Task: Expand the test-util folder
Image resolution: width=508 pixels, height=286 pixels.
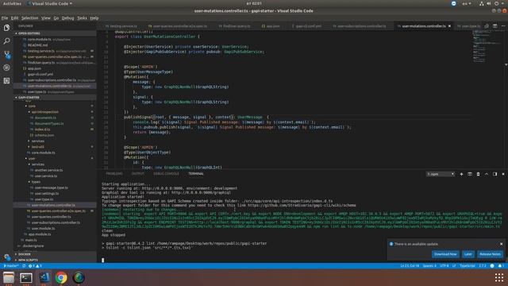Action: pos(37,147)
